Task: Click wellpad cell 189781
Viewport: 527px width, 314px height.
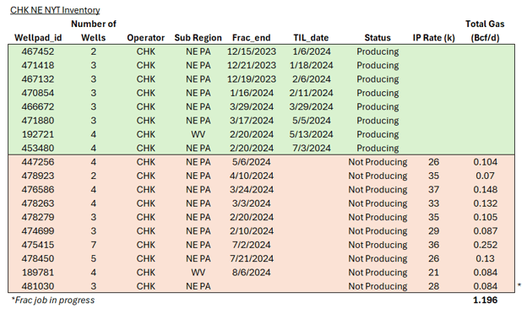Action: pos(38,273)
